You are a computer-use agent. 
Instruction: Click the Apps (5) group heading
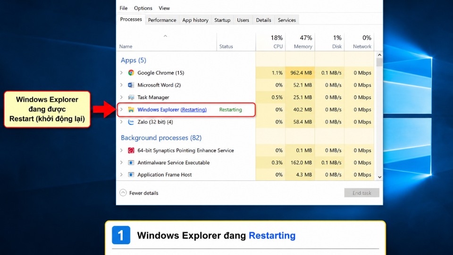tap(134, 60)
